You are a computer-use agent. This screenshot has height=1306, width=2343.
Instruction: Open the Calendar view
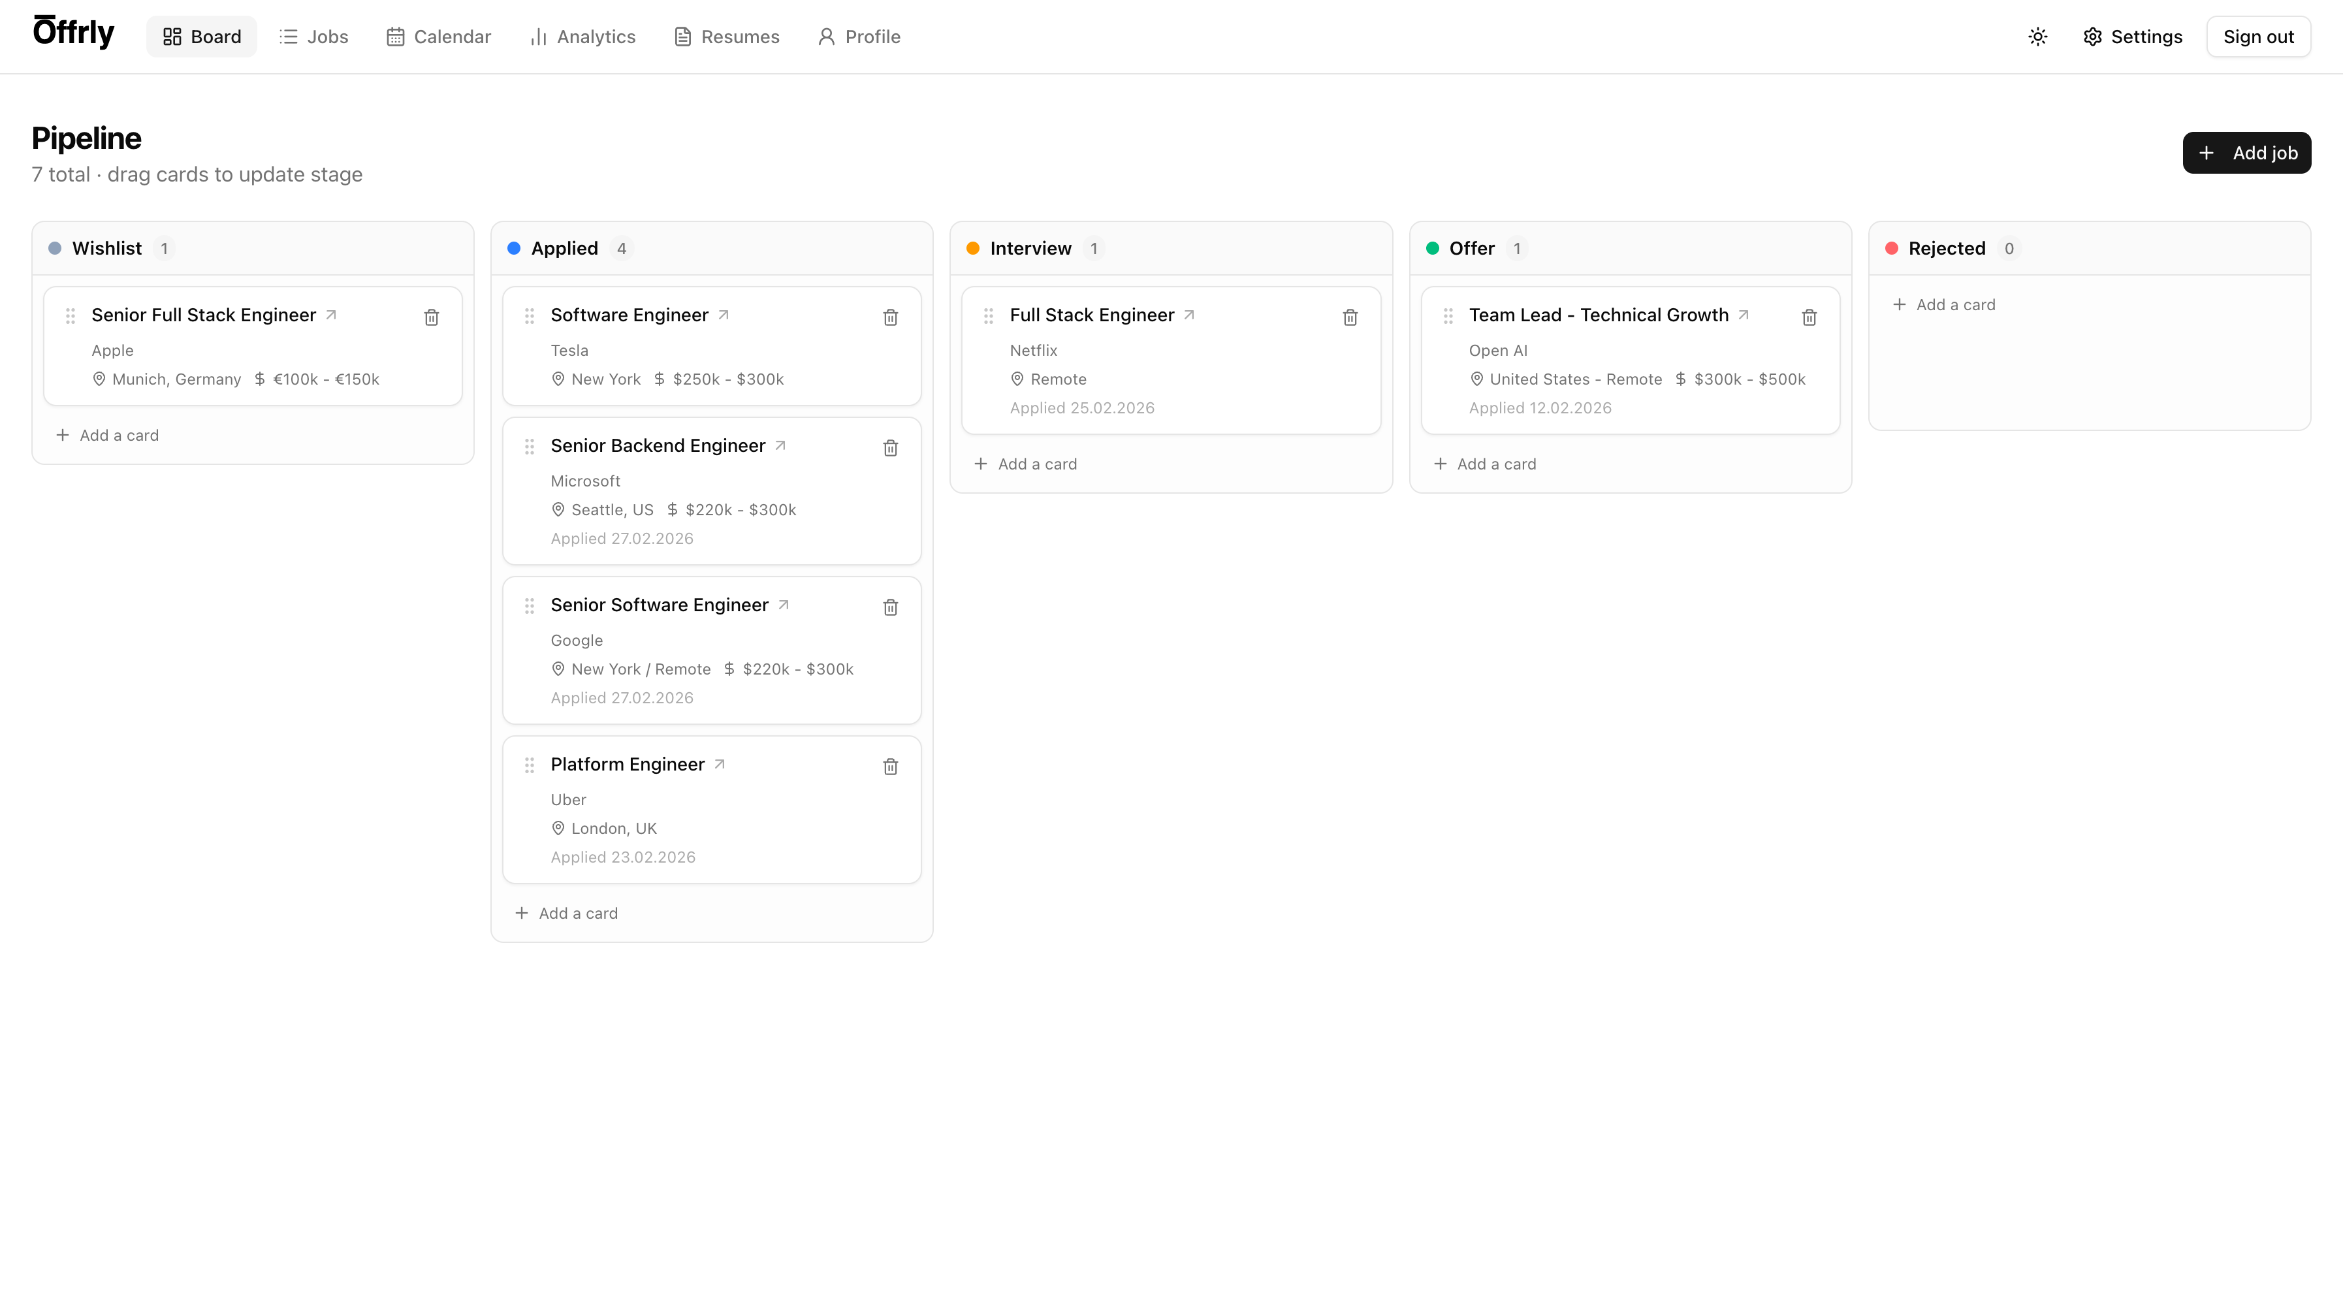439,37
